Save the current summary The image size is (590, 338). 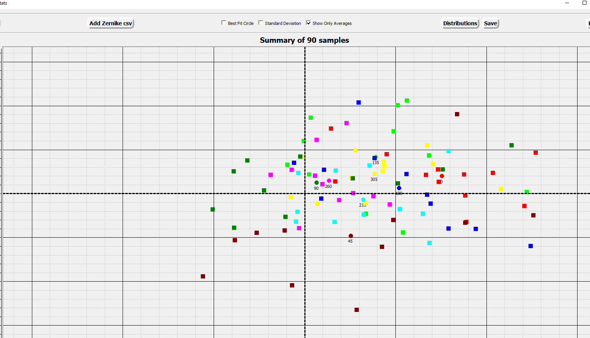(x=490, y=23)
